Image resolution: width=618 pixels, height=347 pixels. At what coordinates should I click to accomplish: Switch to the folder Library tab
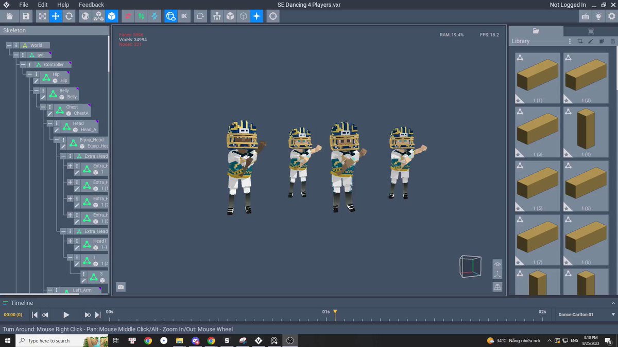pos(536,31)
